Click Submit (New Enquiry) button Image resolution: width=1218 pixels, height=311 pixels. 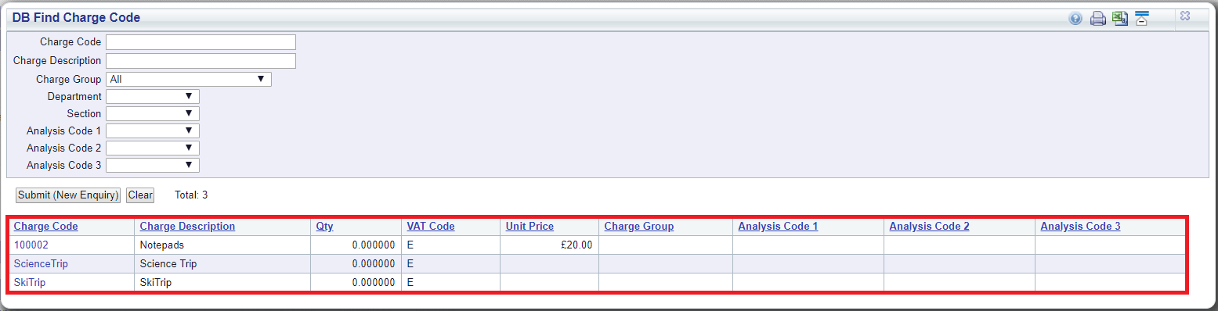(x=68, y=195)
